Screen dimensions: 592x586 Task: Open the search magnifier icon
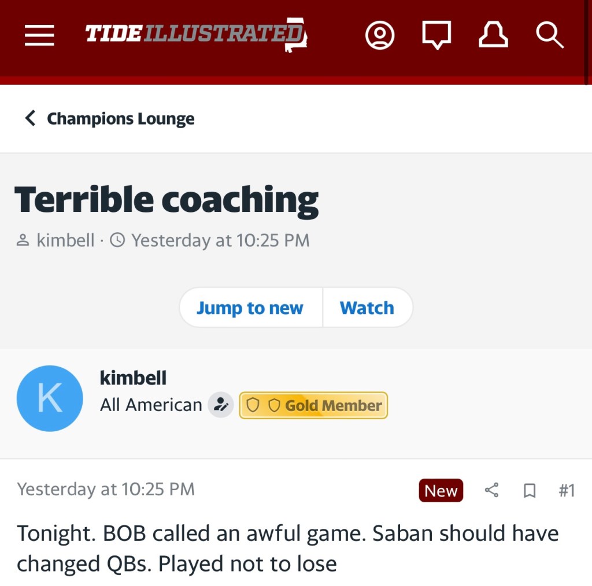[x=549, y=35]
